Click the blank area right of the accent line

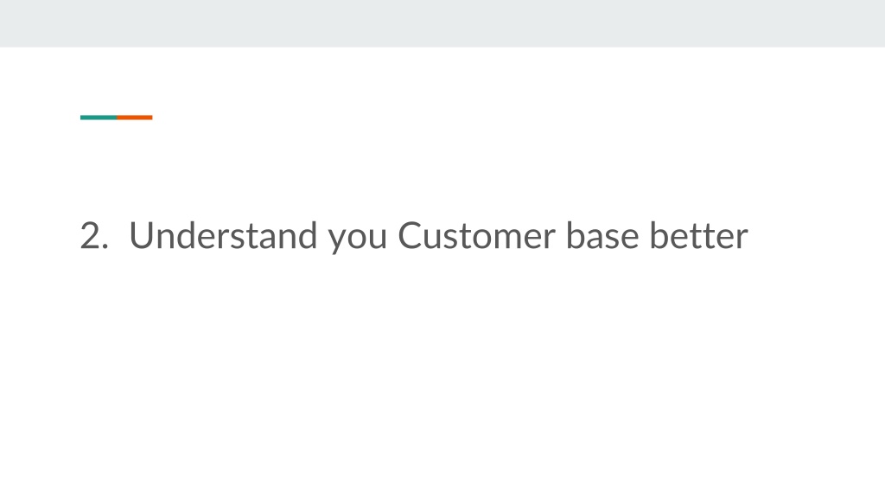pyautogui.click(x=508, y=118)
